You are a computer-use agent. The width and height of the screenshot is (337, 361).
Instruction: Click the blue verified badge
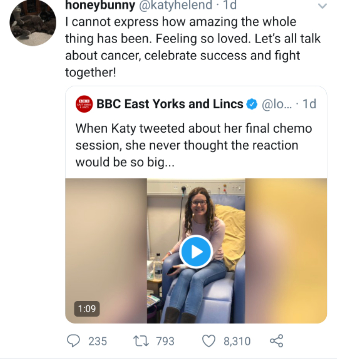tap(252, 104)
